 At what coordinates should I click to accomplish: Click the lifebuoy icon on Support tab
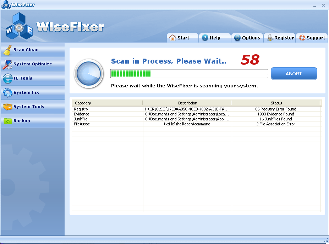pyautogui.click(x=302, y=38)
